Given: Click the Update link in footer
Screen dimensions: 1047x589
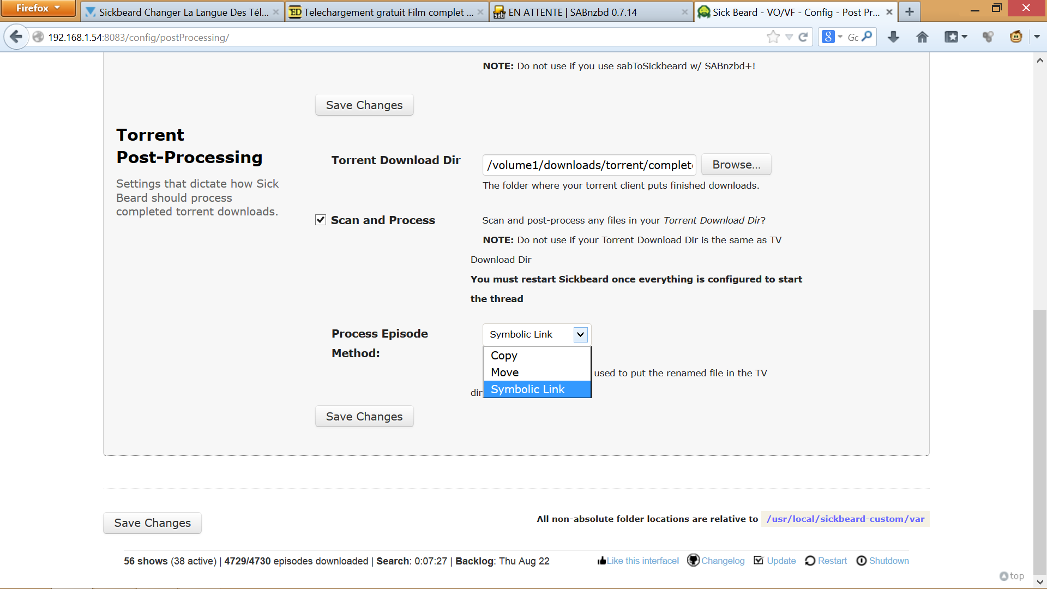Looking at the screenshot, I should tap(781, 561).
